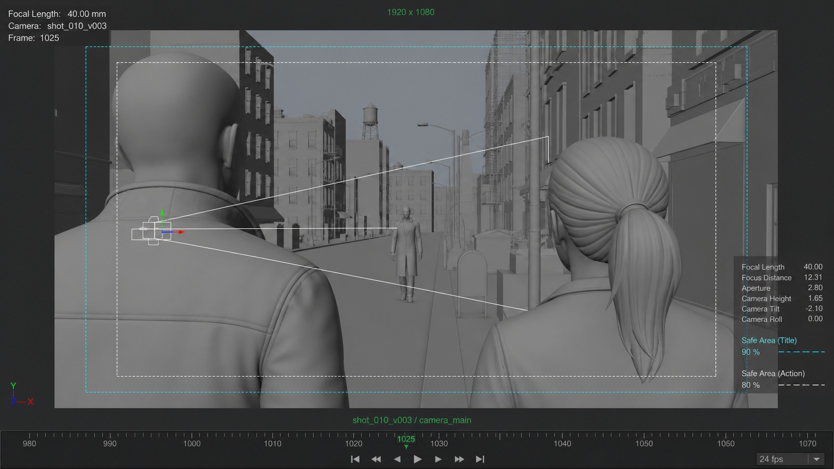Click frame 1000 on the timeline

coord(192,443)
